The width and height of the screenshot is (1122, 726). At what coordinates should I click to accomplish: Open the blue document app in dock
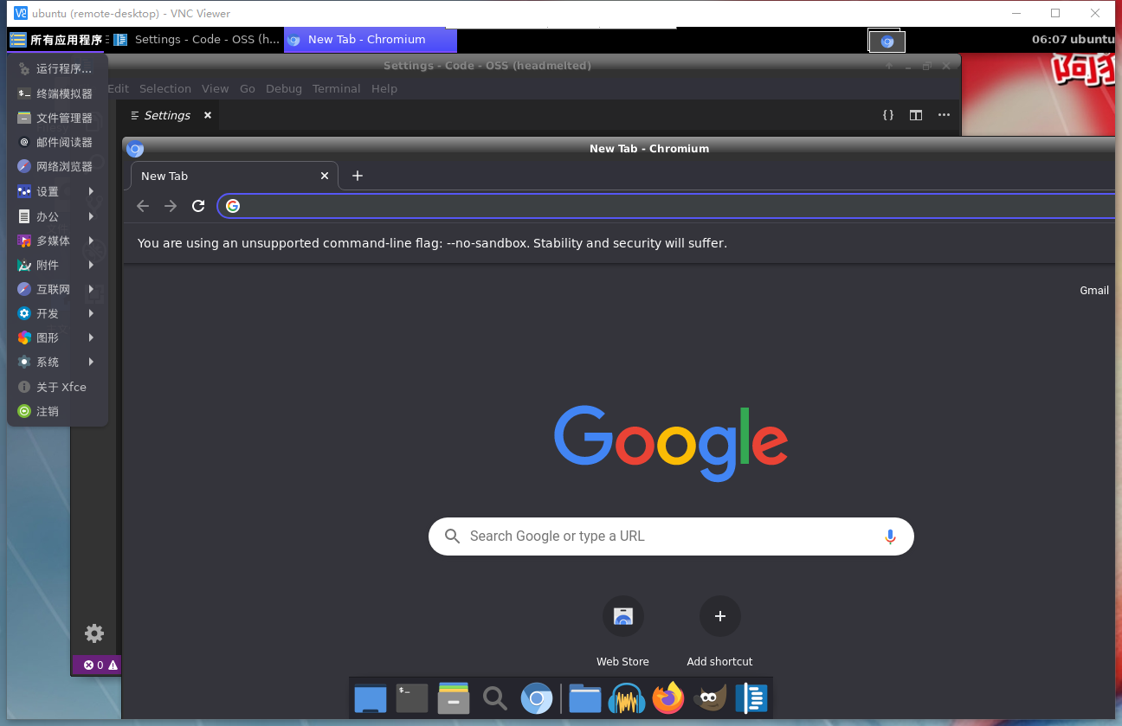(x=751, y=698)
